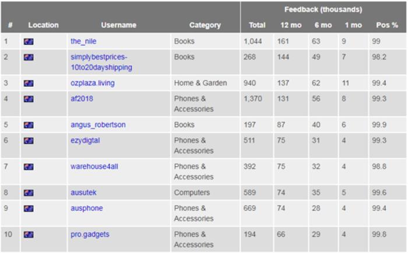Open the the_nile seller link
Image resolution: width=408 pixels, height=253 pixels.
(x=83, y=41)
